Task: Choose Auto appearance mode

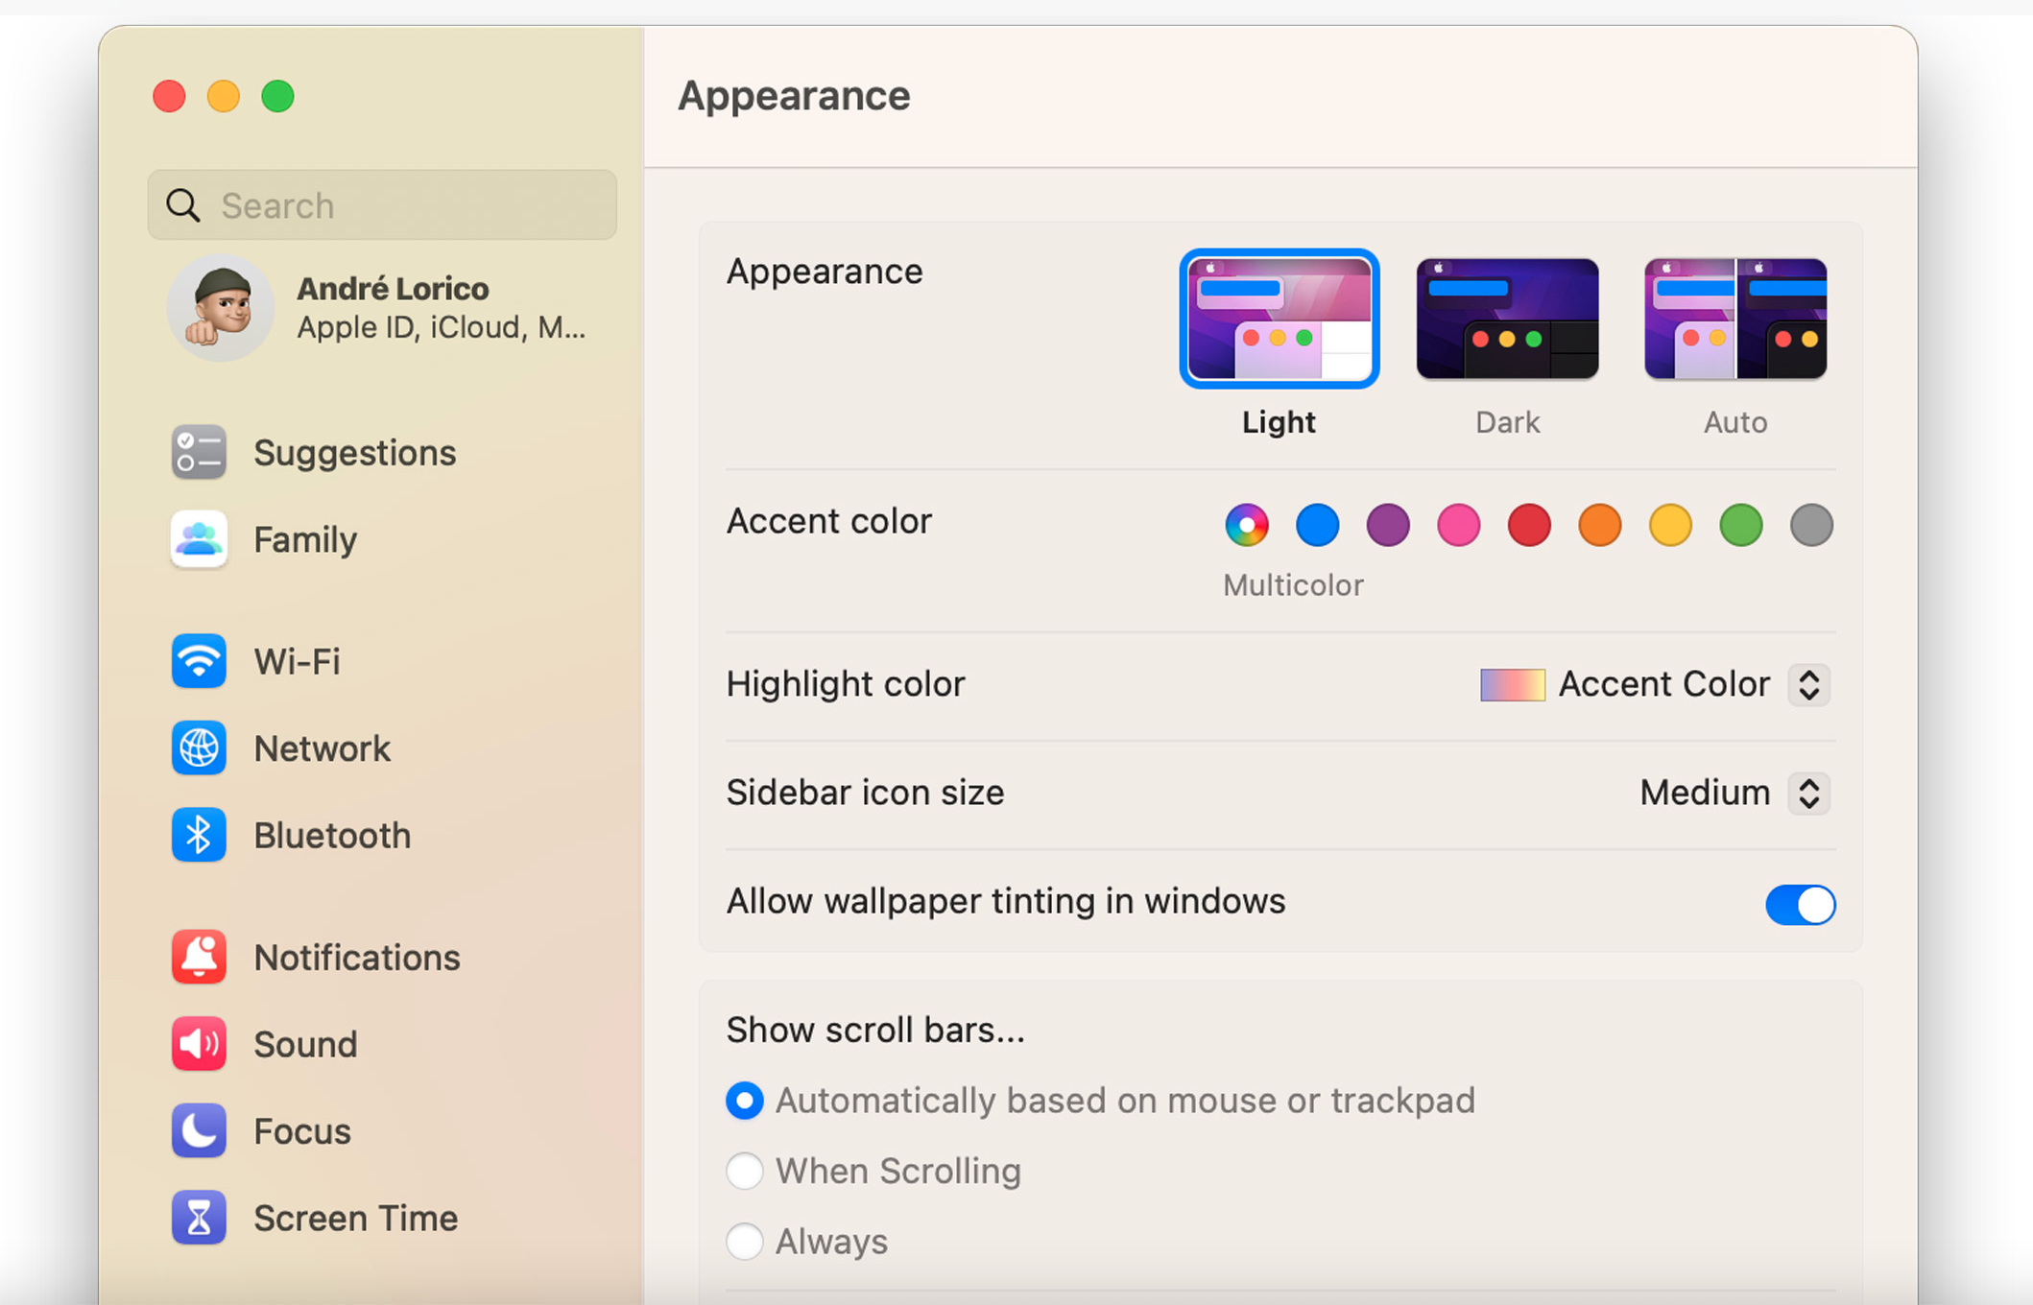Action: 1734,320
